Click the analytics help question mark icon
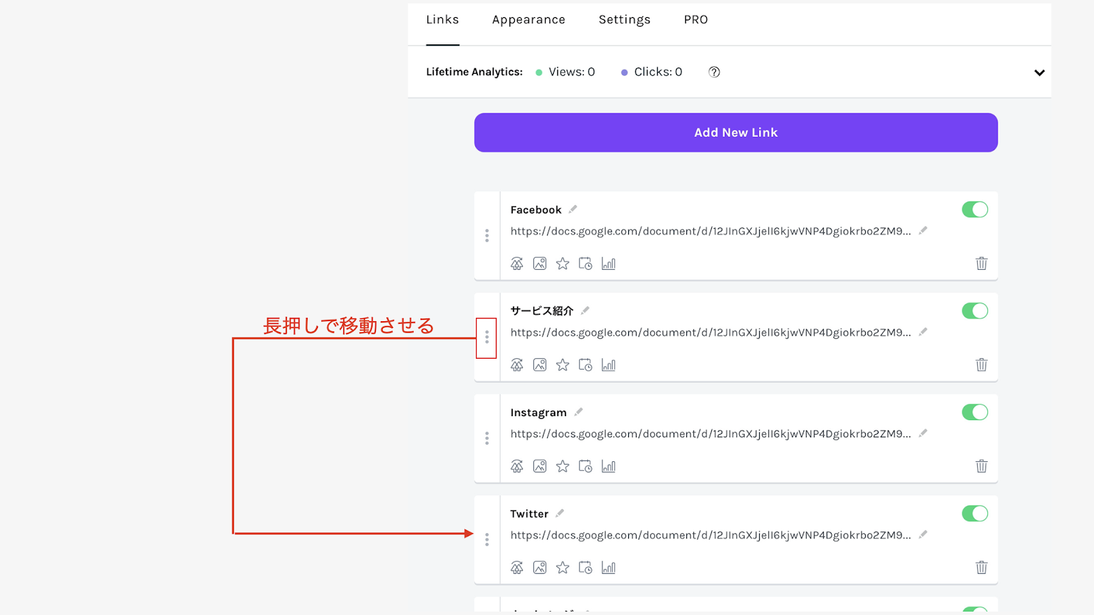This screenshot has width=1094, height=615. pyautogui.click(x=714, y=72)
